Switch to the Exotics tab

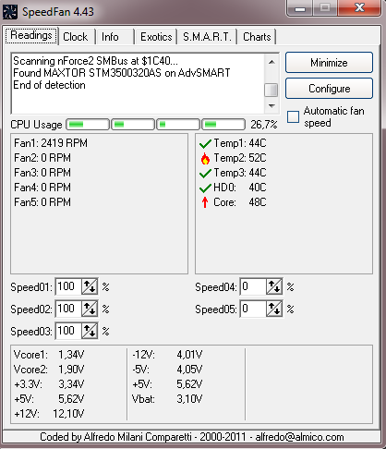tap(156, 37)
